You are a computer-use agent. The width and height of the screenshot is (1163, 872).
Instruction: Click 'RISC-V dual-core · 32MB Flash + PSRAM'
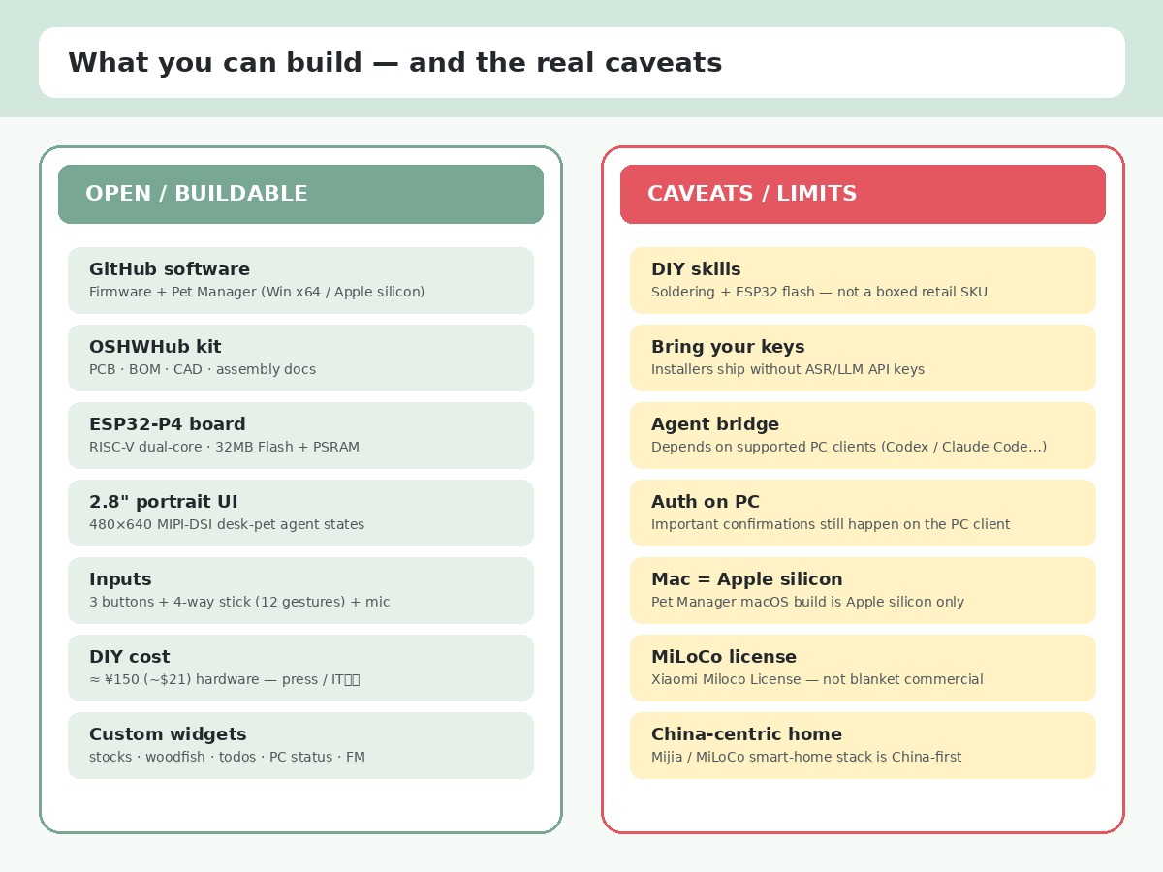pos(224,447)
